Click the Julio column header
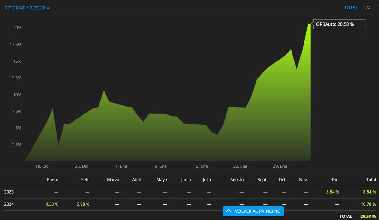Viewport: 379px width, 220px height. click(207, 180)
